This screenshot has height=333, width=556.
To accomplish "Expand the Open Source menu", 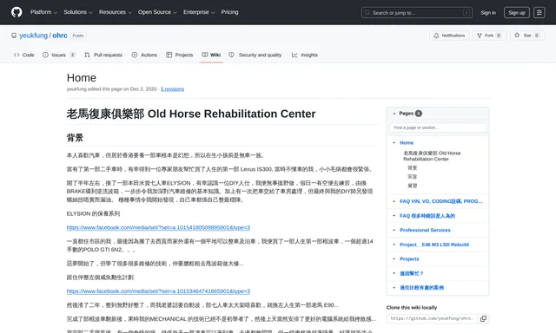I will click(x=157, y=12).
